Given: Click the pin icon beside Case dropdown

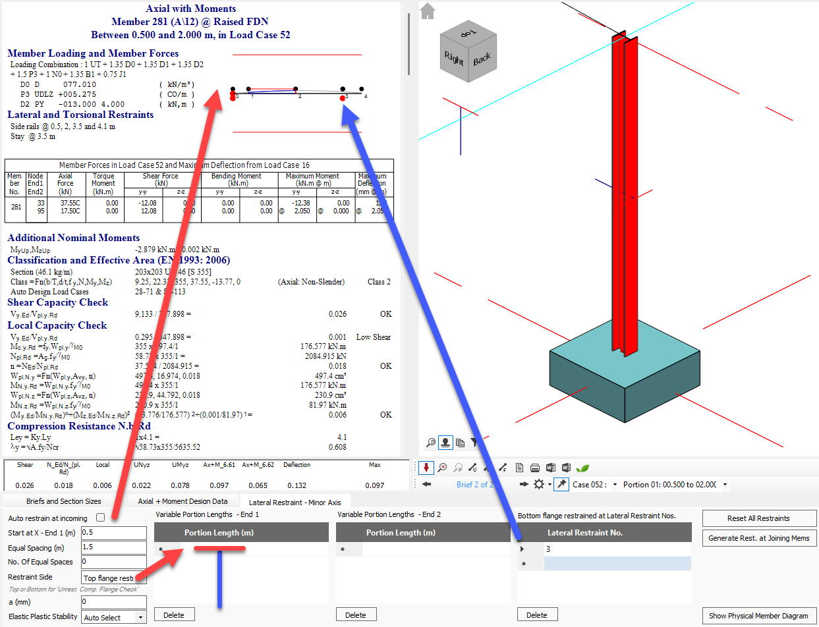Looking at the screenshot, I should click(x=561, y=485).
